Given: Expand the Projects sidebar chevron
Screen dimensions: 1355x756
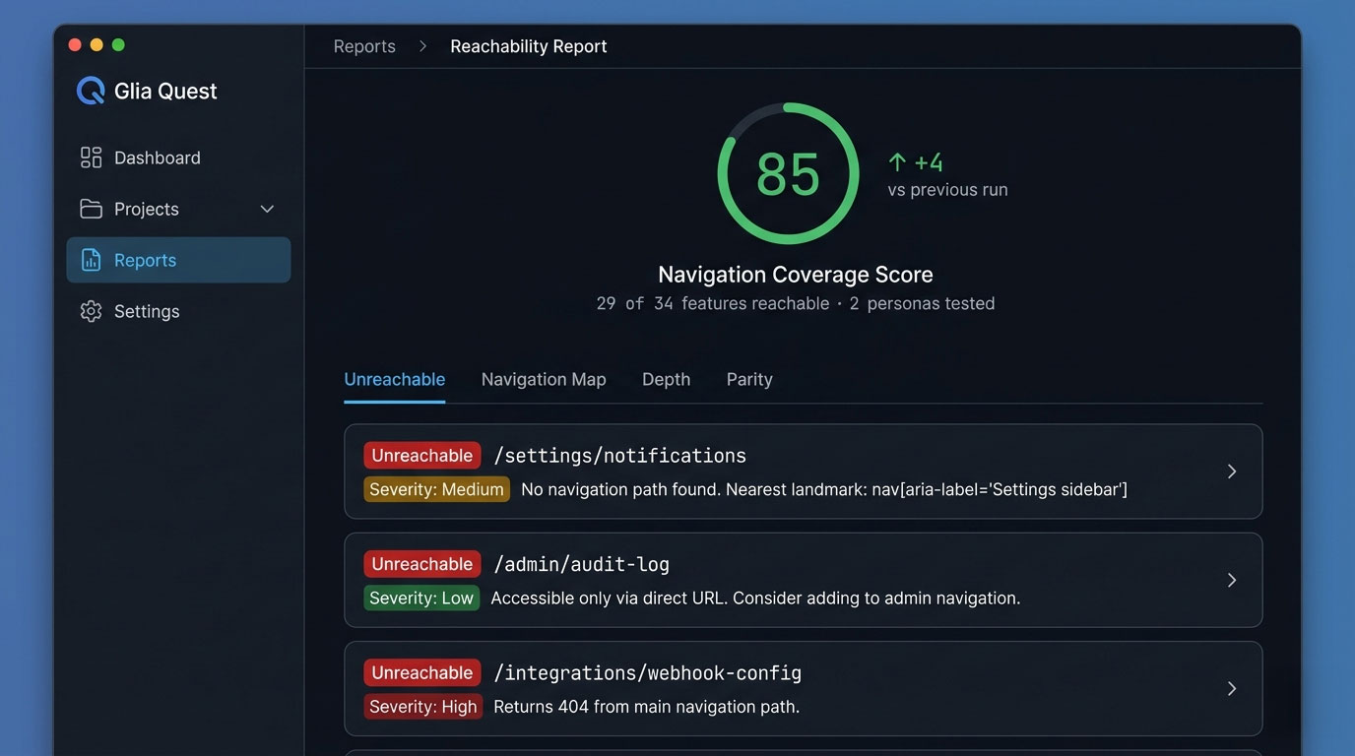Looking at the screenshot, I should point(267,209).
